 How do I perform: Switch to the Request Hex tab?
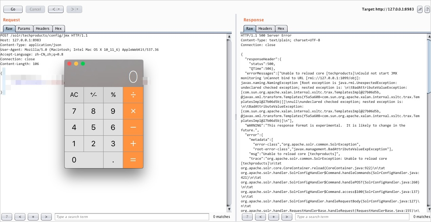59,29
